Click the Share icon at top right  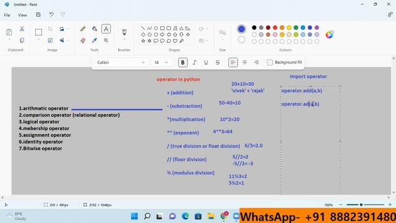pos(390,15)
